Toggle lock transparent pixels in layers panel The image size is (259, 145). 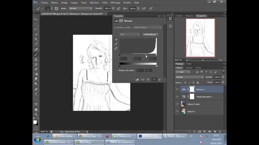(185, 83)
